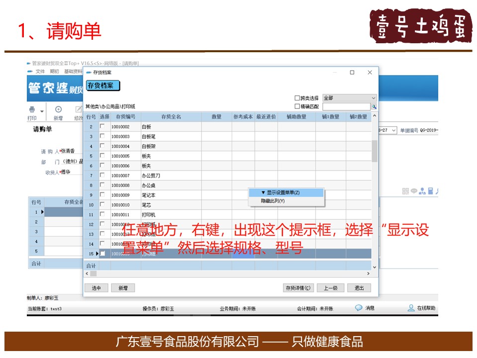This screenshot has height=358, width=477.
Task: Click the printer icon in the toolbar
Action: click(32, 110)
